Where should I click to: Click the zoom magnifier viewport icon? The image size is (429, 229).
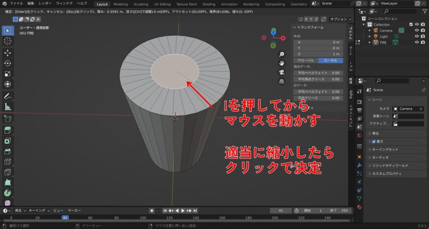282,54
